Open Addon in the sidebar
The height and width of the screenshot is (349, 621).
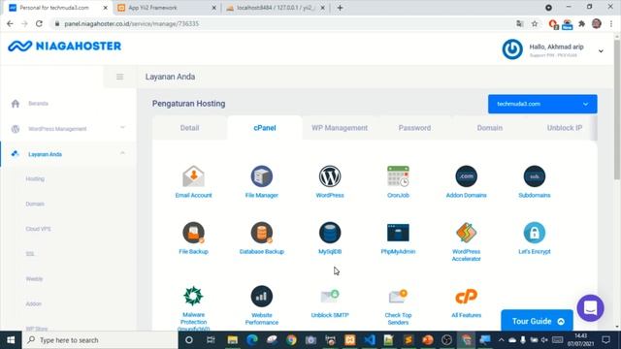tap(33, 303)
